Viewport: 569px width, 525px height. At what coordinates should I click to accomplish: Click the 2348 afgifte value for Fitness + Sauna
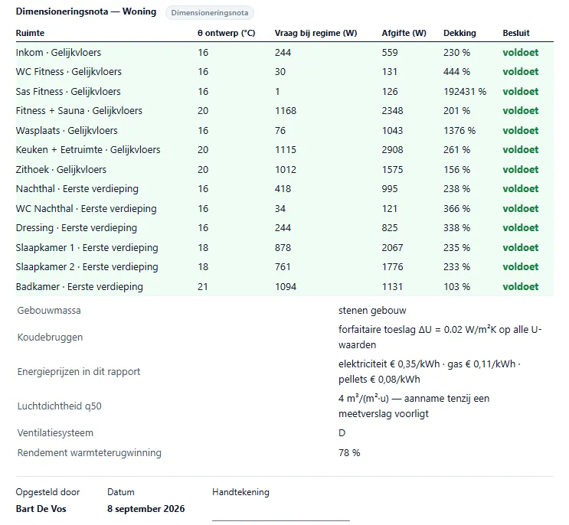392,110
